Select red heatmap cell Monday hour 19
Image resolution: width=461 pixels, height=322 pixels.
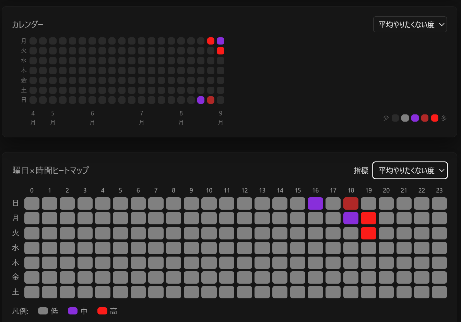coord(369,218)
